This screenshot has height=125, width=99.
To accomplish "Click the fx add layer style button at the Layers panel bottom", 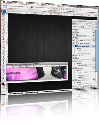I will 80,87.
